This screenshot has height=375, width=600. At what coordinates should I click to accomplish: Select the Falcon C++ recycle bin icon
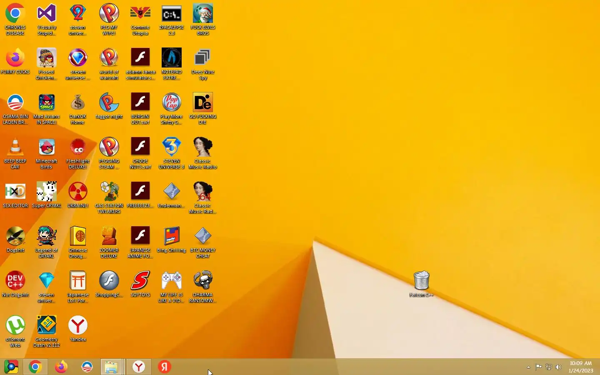coord(421,284)
